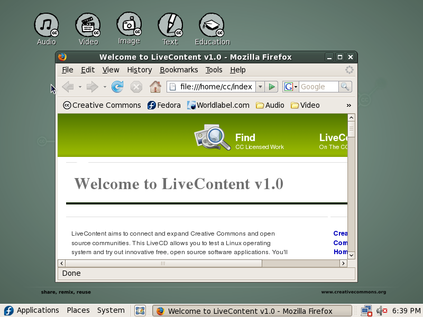Open the Tools menu
Viewport: 423px width, 317px height.
pyautogui.click(x=214, y=70)
